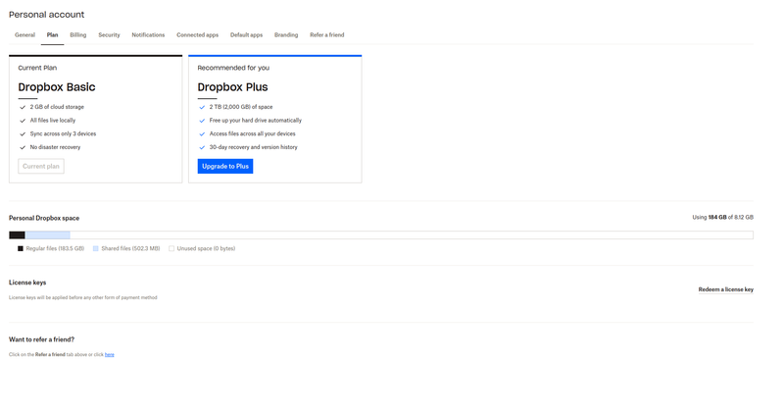The height and width of the screenshot is (414, 784).
Task: Open the Redeem a license key link
Action: pyautogui.click(x=725, y=289)
